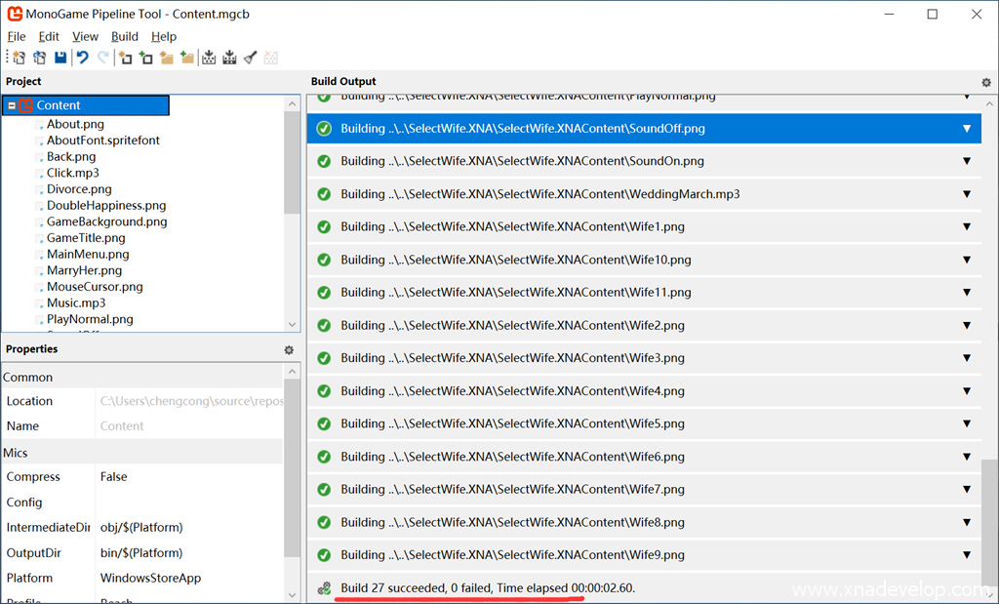Open the View menu
999x604 pixels.
[85, 36]
